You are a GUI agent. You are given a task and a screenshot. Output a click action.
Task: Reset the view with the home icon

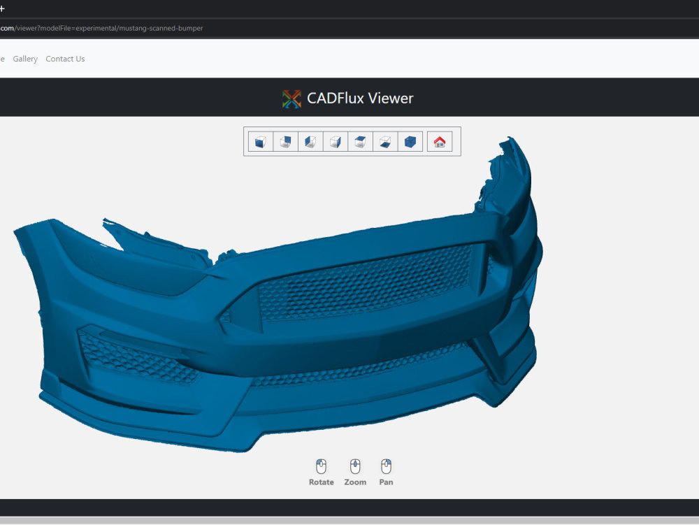tap(440, 142)
